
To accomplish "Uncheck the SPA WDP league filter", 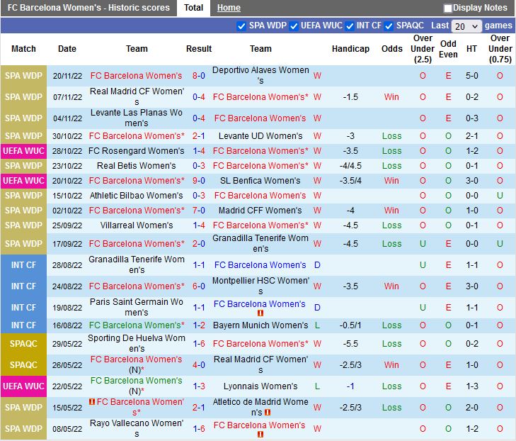I will [x=242, y=26].
